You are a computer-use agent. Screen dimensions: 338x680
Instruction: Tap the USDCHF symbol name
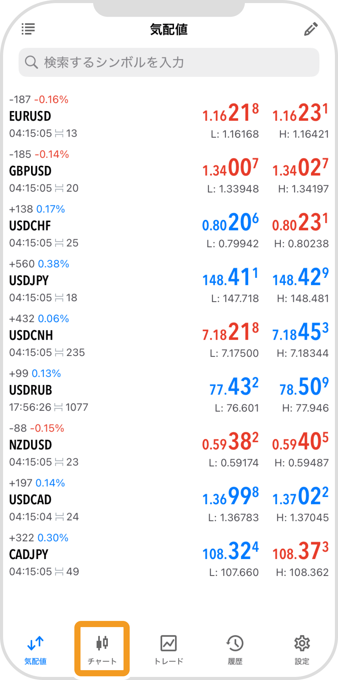point(30,226)
